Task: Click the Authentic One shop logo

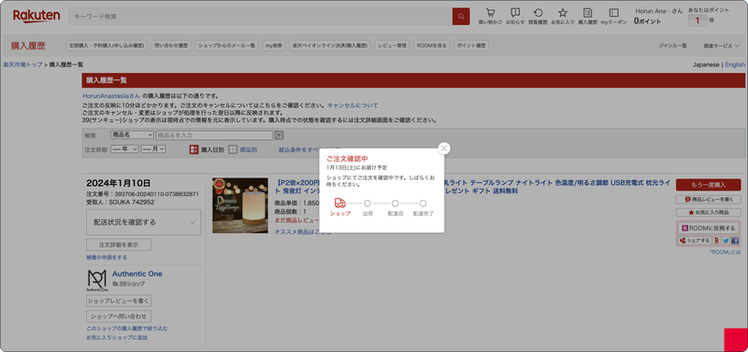Action: 97,280
